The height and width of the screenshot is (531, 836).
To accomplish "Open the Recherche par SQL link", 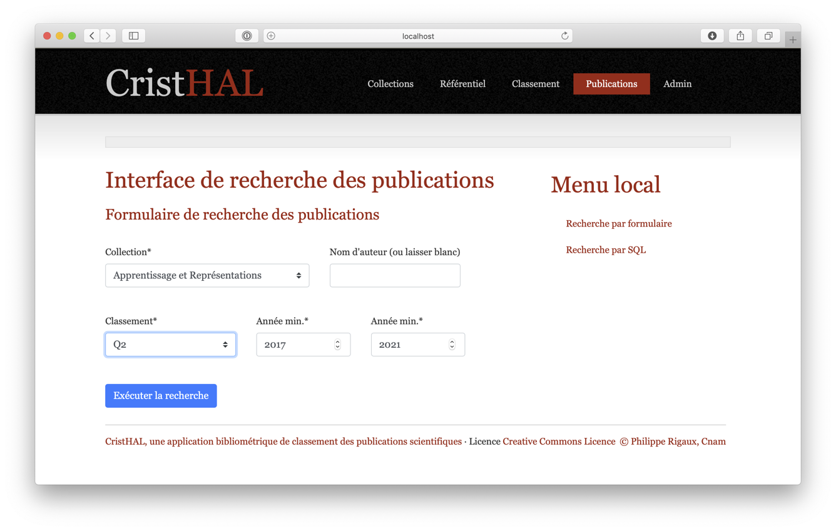I will click(606, 250).
